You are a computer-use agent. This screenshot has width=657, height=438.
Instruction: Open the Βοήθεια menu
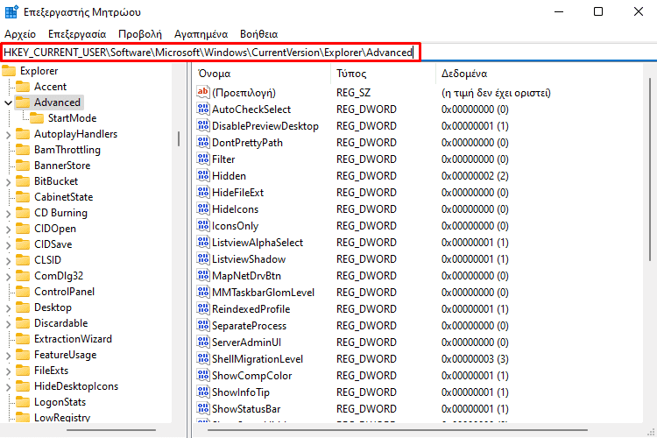pos(259,34)
